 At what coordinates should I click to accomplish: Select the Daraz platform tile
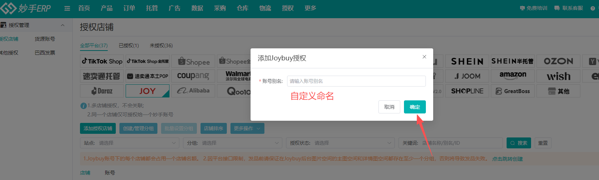(x=102, y=91)
